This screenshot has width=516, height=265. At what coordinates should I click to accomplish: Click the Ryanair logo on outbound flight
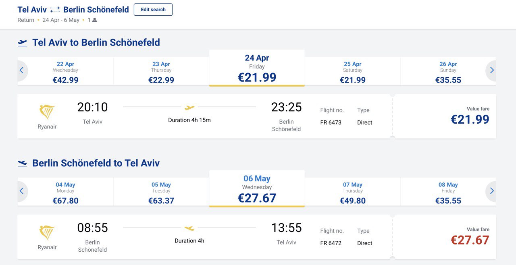tap(47, 112)
